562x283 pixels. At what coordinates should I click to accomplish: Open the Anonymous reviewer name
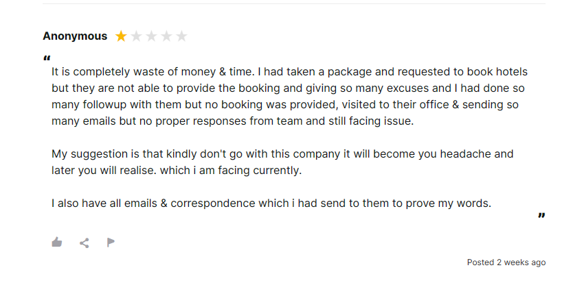[x=75, y=36]
